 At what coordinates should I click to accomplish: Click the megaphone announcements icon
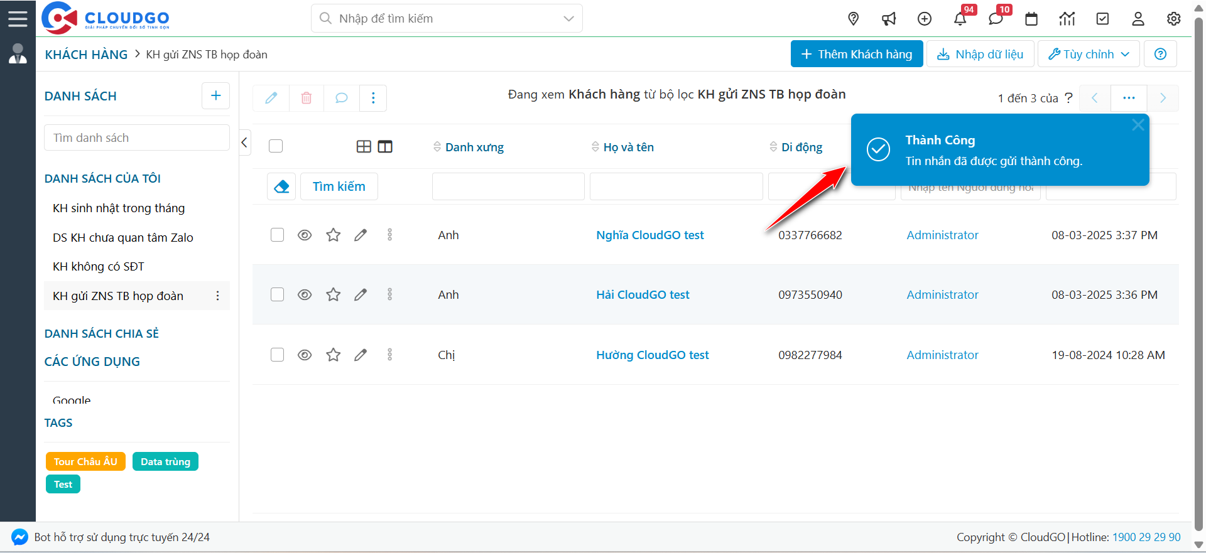pyautogui.click(x=889, y=19)
